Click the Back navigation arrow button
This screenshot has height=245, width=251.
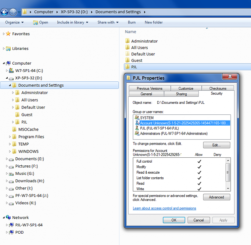click(4, 12)
